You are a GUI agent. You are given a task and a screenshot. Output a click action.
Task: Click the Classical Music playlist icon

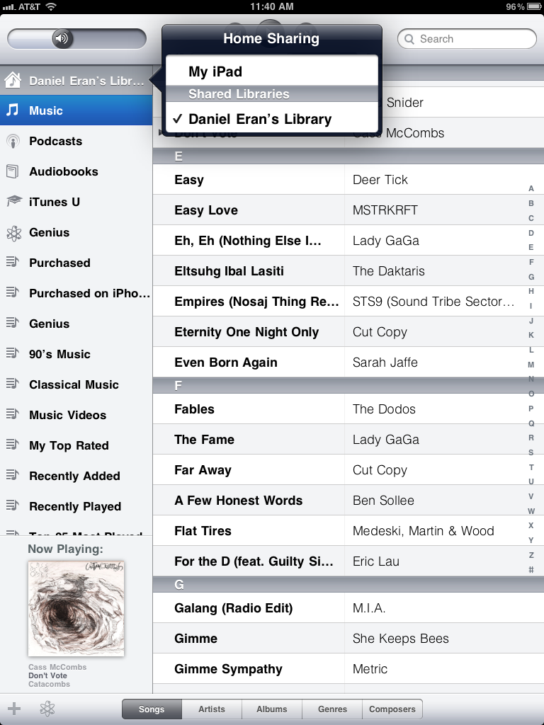[x=13, y=384]
